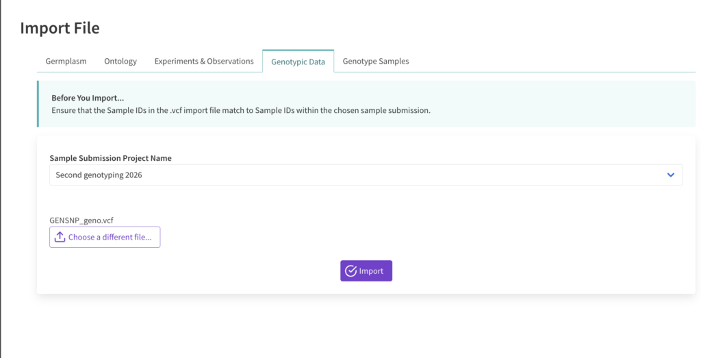
Task: Click the GENSNP_geno.vcf file name
Action: click(x=81, y=220)
